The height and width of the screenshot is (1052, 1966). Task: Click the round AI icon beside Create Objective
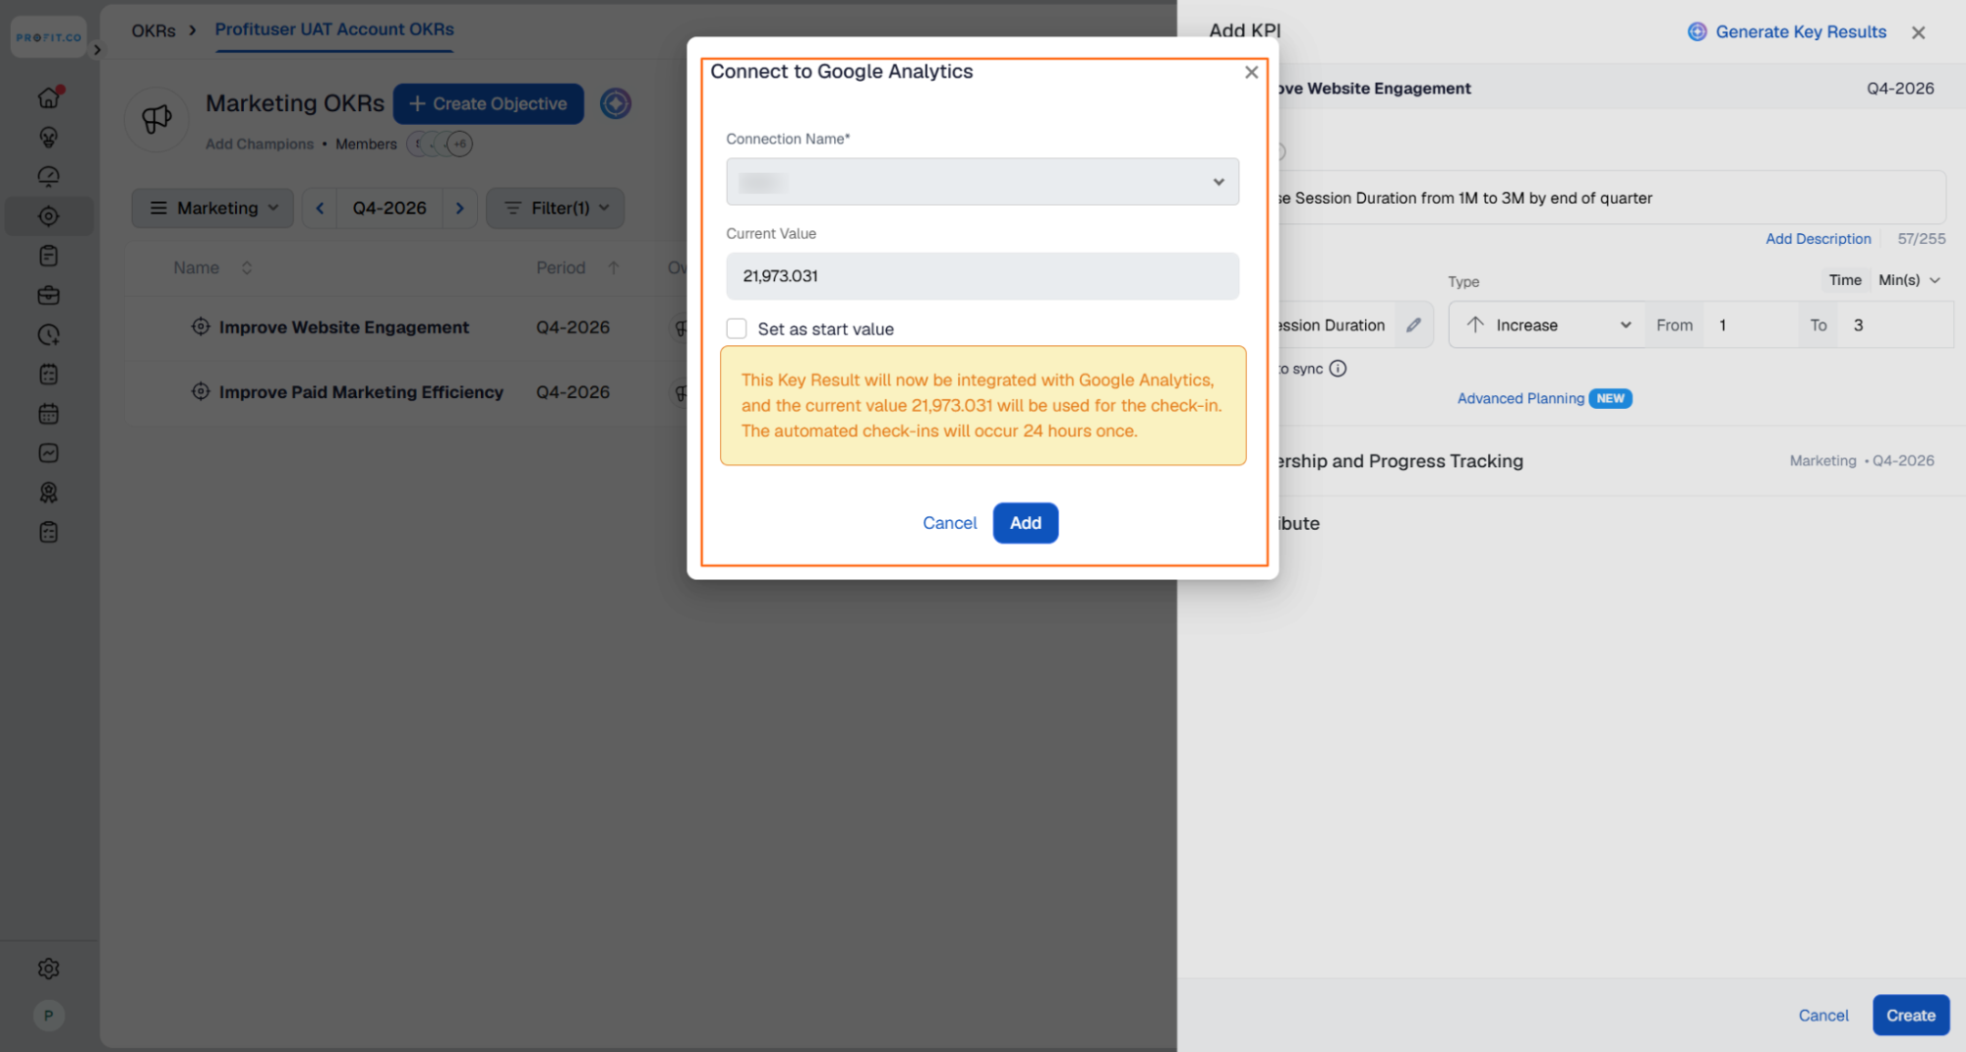point(616,103)
